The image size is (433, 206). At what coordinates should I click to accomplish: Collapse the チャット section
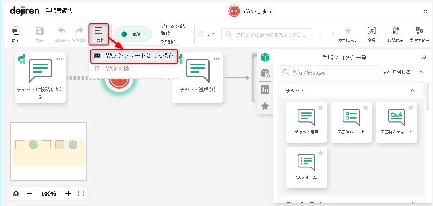coord(412,91)
